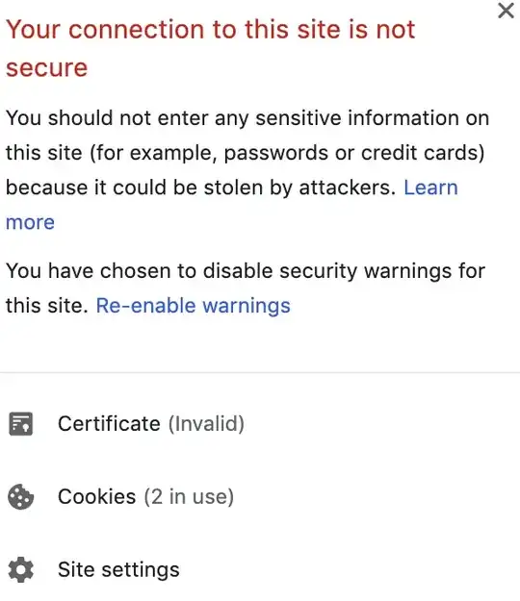Click the wrapped word more of link
Image resolution: width=520 pixels, height=601 pixels.
point(30,223)
